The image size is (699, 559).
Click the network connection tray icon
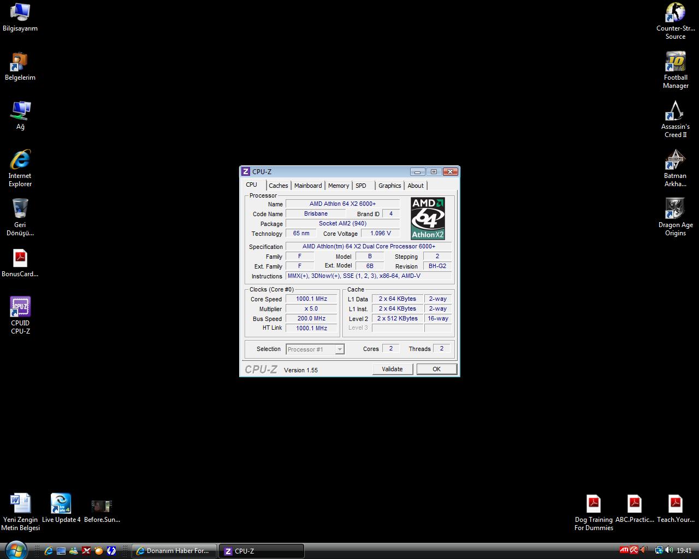click(x=659, y=550)
